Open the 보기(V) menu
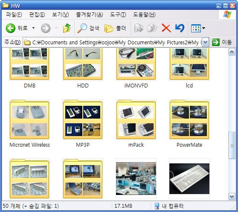The image size is (238, 212). [60, 15]
